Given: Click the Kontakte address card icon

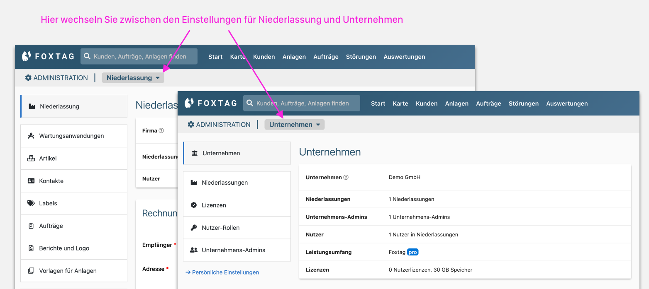Looking at the screenshot, I should [31, 181].
